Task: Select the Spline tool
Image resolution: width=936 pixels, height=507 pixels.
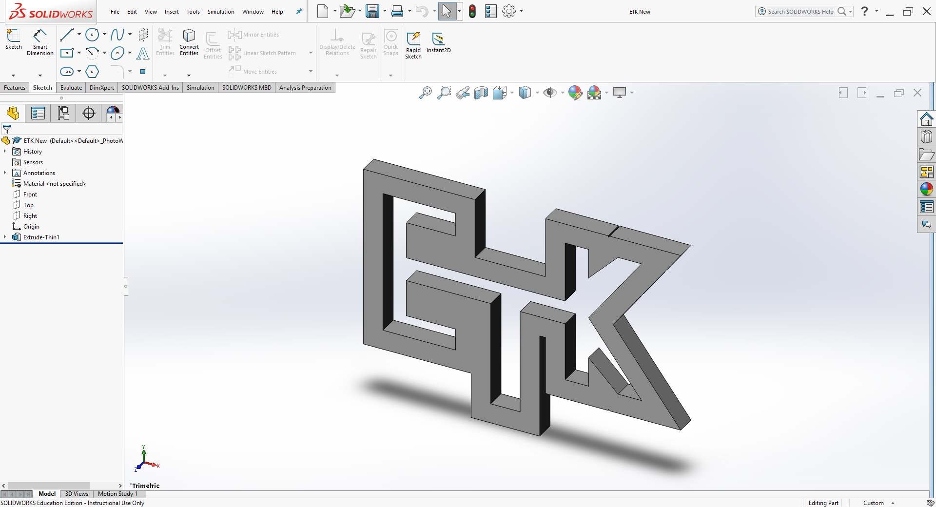Action: tap(117, 35)
